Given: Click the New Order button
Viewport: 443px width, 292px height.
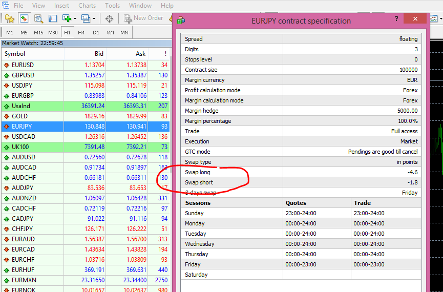Looking at the screenshot, I should pyautogui.click(x=143, y=18).
